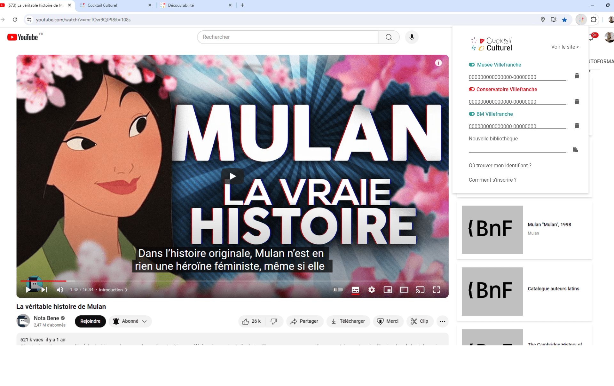Cast video to a device
Viewport: 614px width, 386px height.
[x=420, y=290]
